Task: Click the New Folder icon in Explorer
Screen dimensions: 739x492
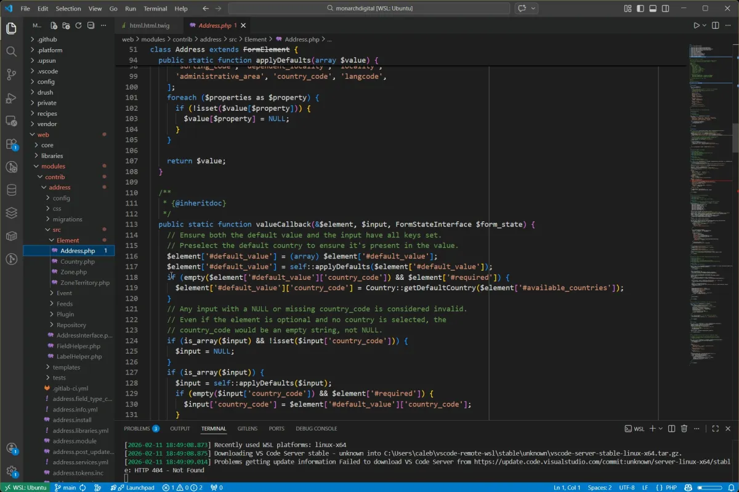Action: click(66, 25)
